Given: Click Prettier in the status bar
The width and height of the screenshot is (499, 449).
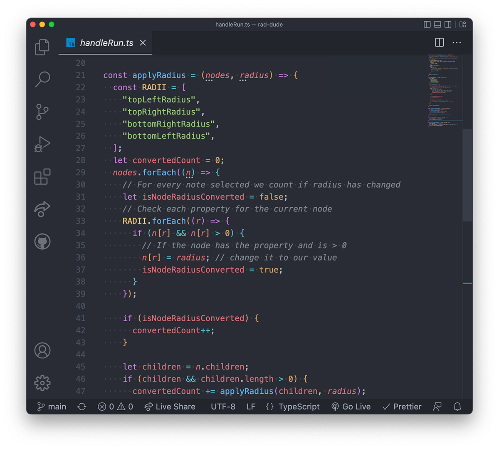Looking at the screenshot, I should click(x=402, y=407).
